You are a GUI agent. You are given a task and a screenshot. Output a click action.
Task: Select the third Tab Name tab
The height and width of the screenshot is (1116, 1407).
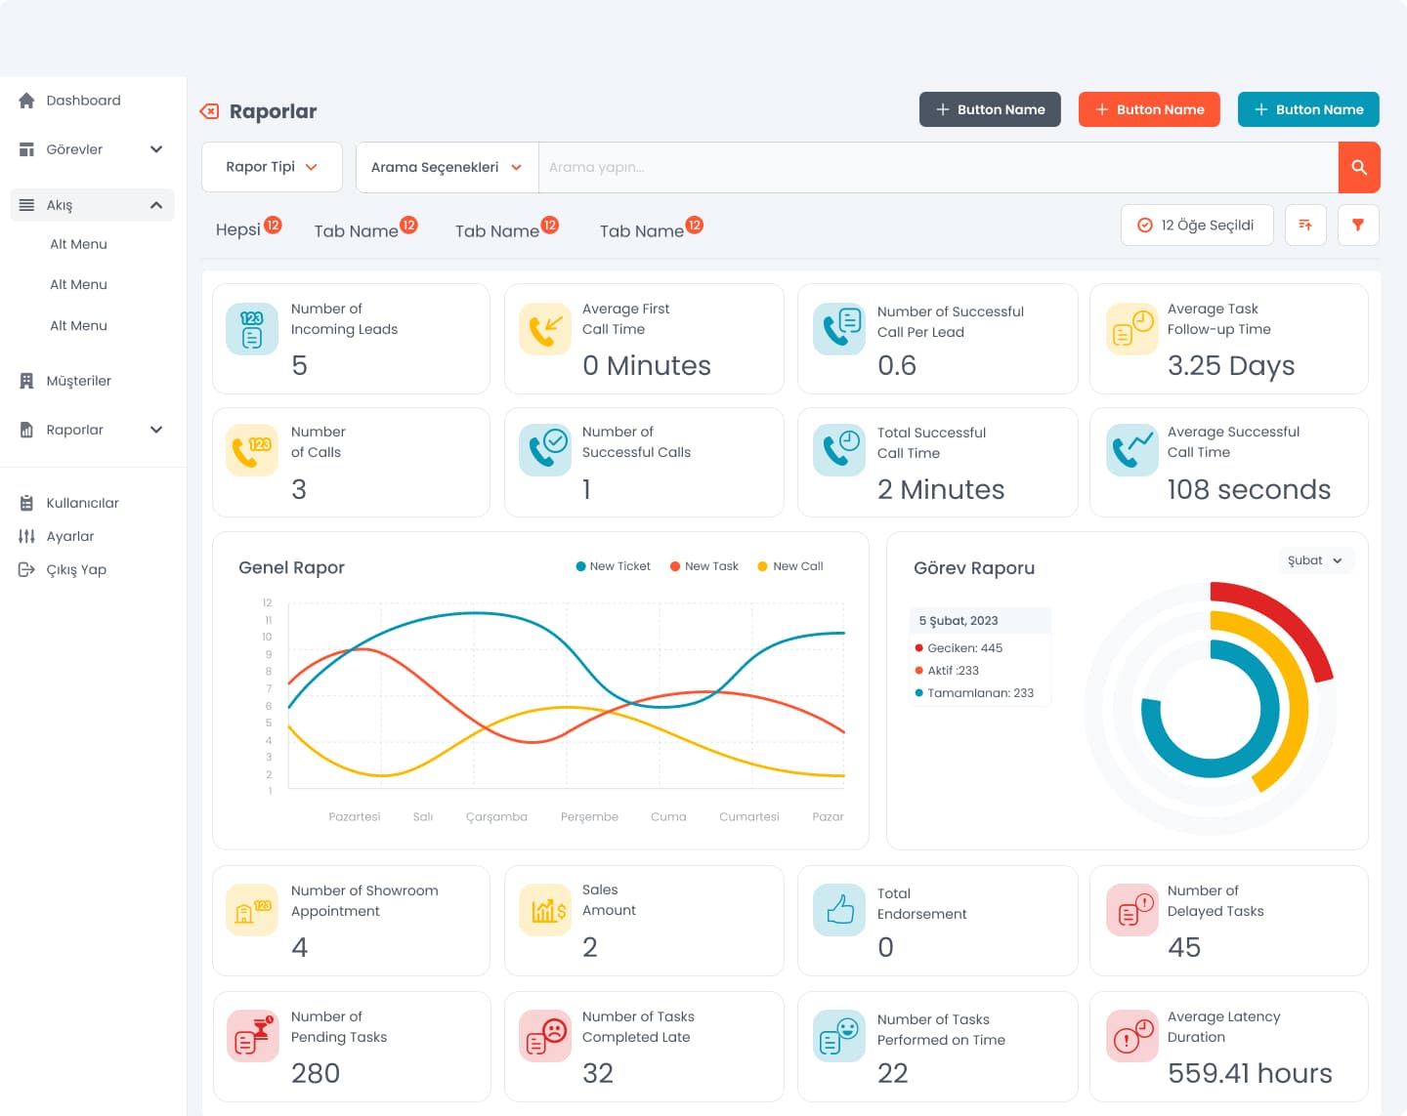pyautogui.click(x=651, y=228)
